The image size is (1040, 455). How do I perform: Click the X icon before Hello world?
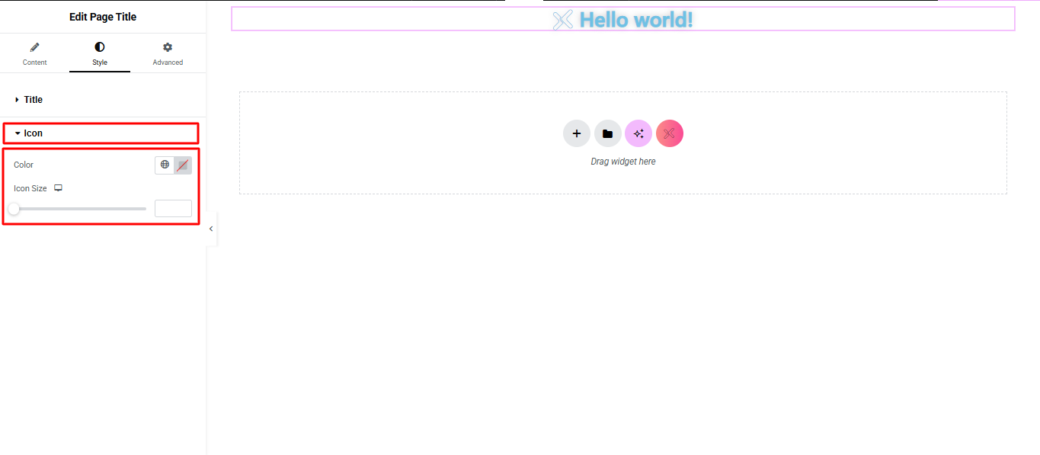tap(562, 20)
